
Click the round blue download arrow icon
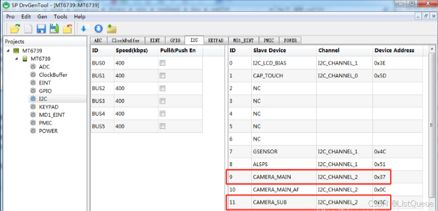click(x=98, y=28)
